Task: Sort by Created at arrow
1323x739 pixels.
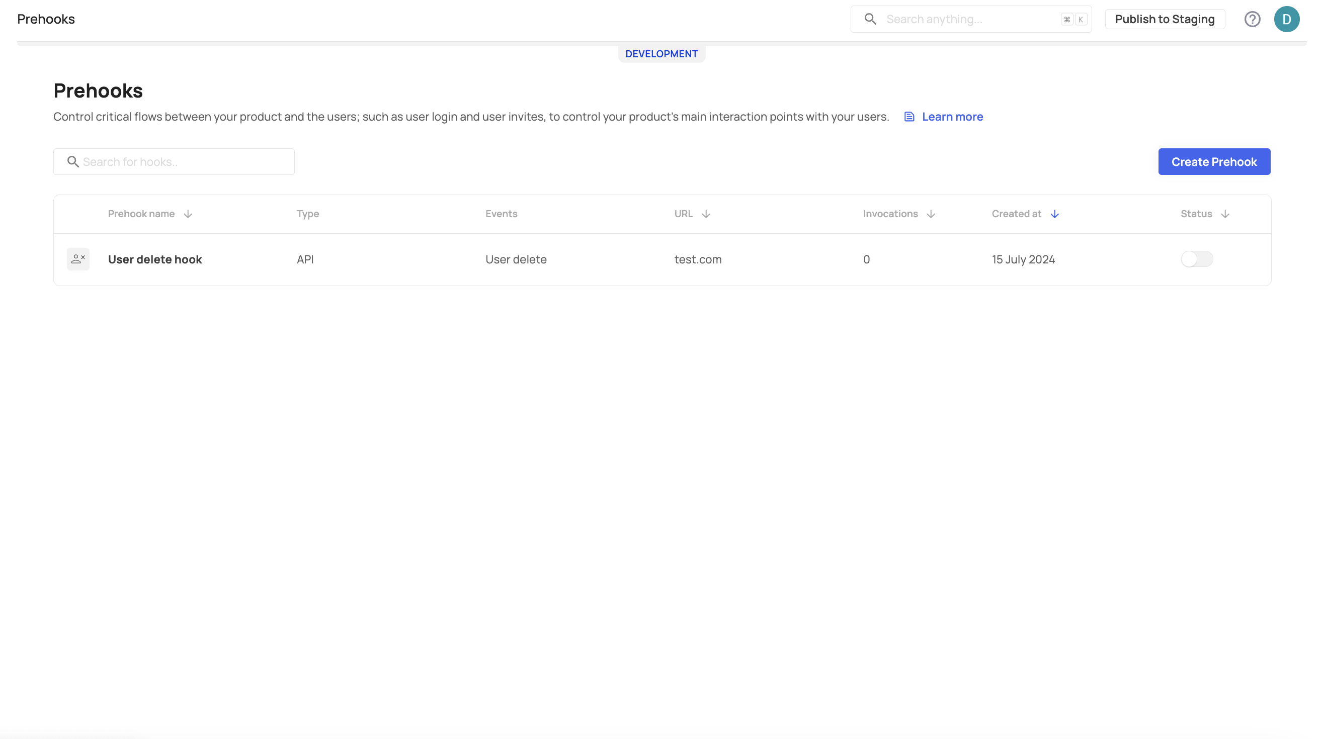Action: pos(1054,214)
